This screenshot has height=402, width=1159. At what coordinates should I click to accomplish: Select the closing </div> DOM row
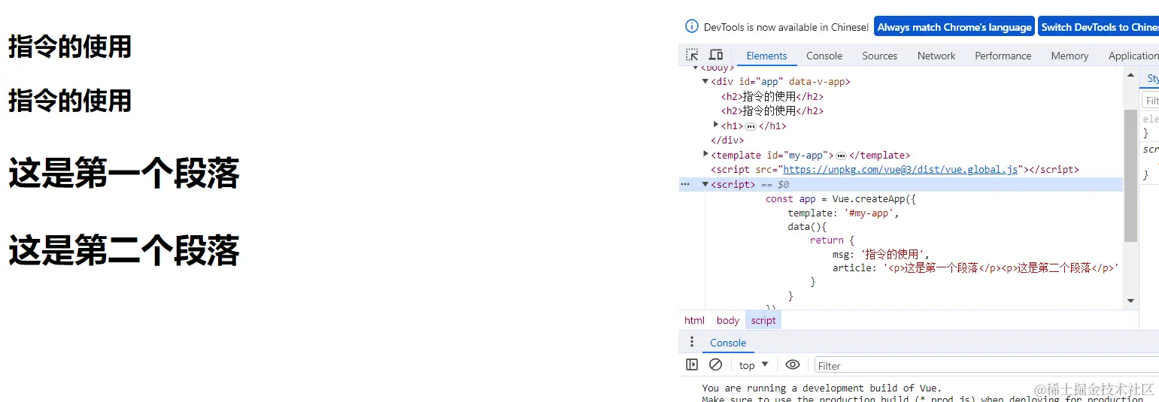[727, 140]
